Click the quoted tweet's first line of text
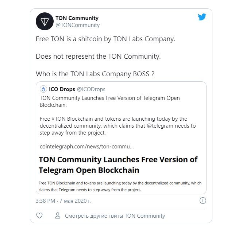The height and width of the screenshot is (233, 231). pos(110,101)
